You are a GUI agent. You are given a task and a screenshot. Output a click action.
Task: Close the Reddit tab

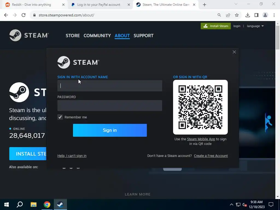63,5
